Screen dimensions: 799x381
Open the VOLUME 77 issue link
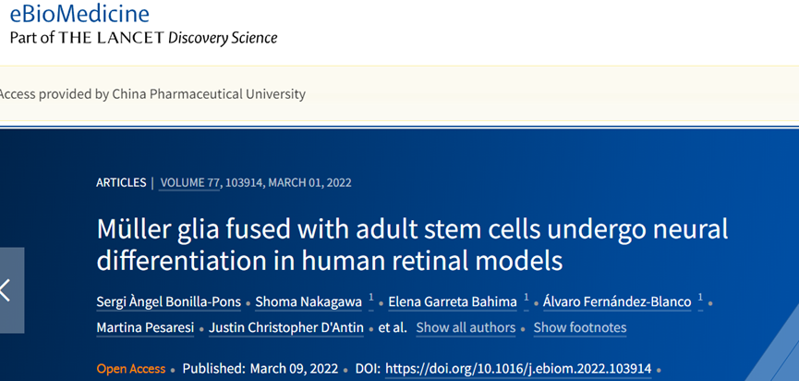(x=190, y=182)
